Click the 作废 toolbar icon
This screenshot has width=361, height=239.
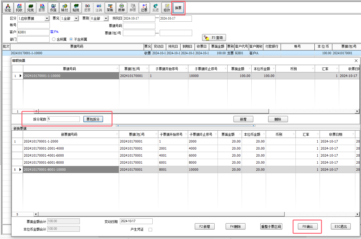click(53, 8)
